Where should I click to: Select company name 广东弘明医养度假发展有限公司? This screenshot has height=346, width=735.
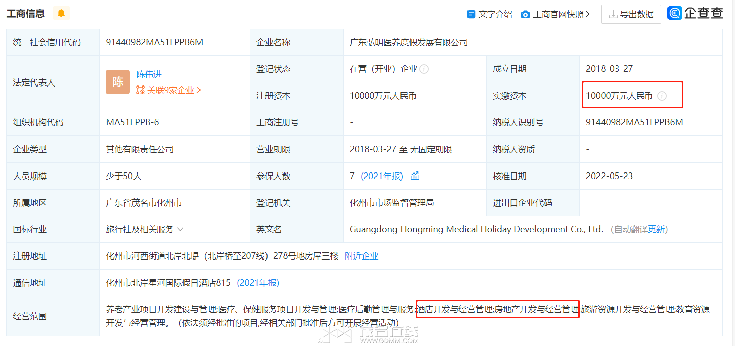pos(409,42)
